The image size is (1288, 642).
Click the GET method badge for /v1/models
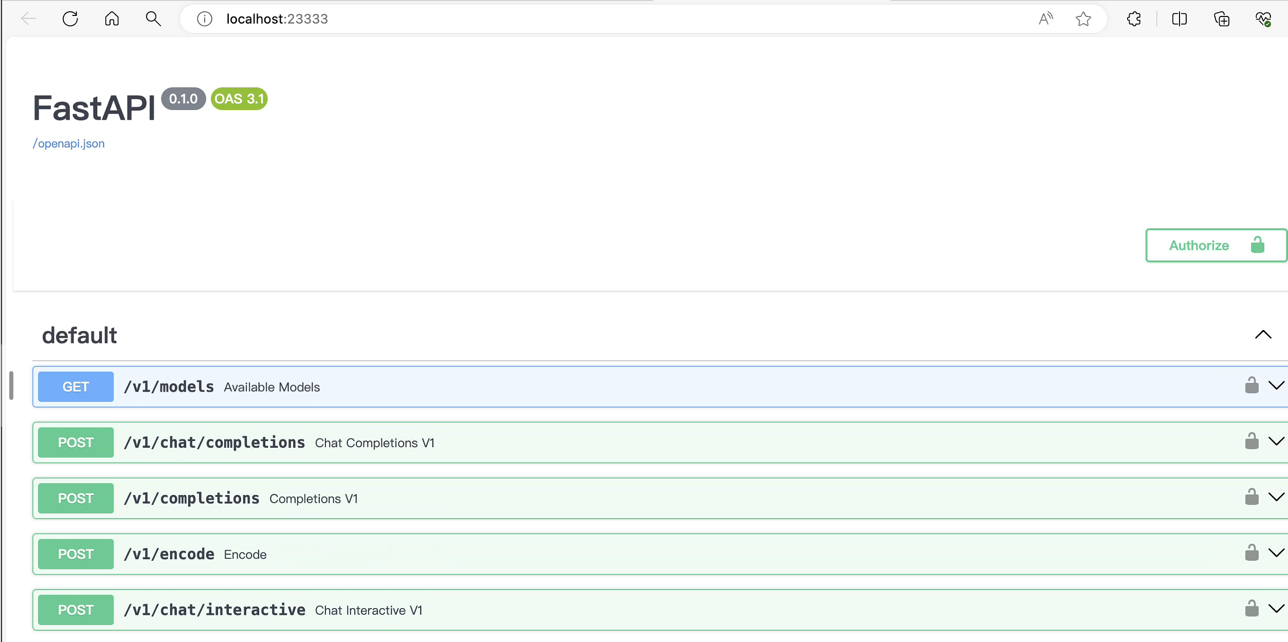(76, 387)
